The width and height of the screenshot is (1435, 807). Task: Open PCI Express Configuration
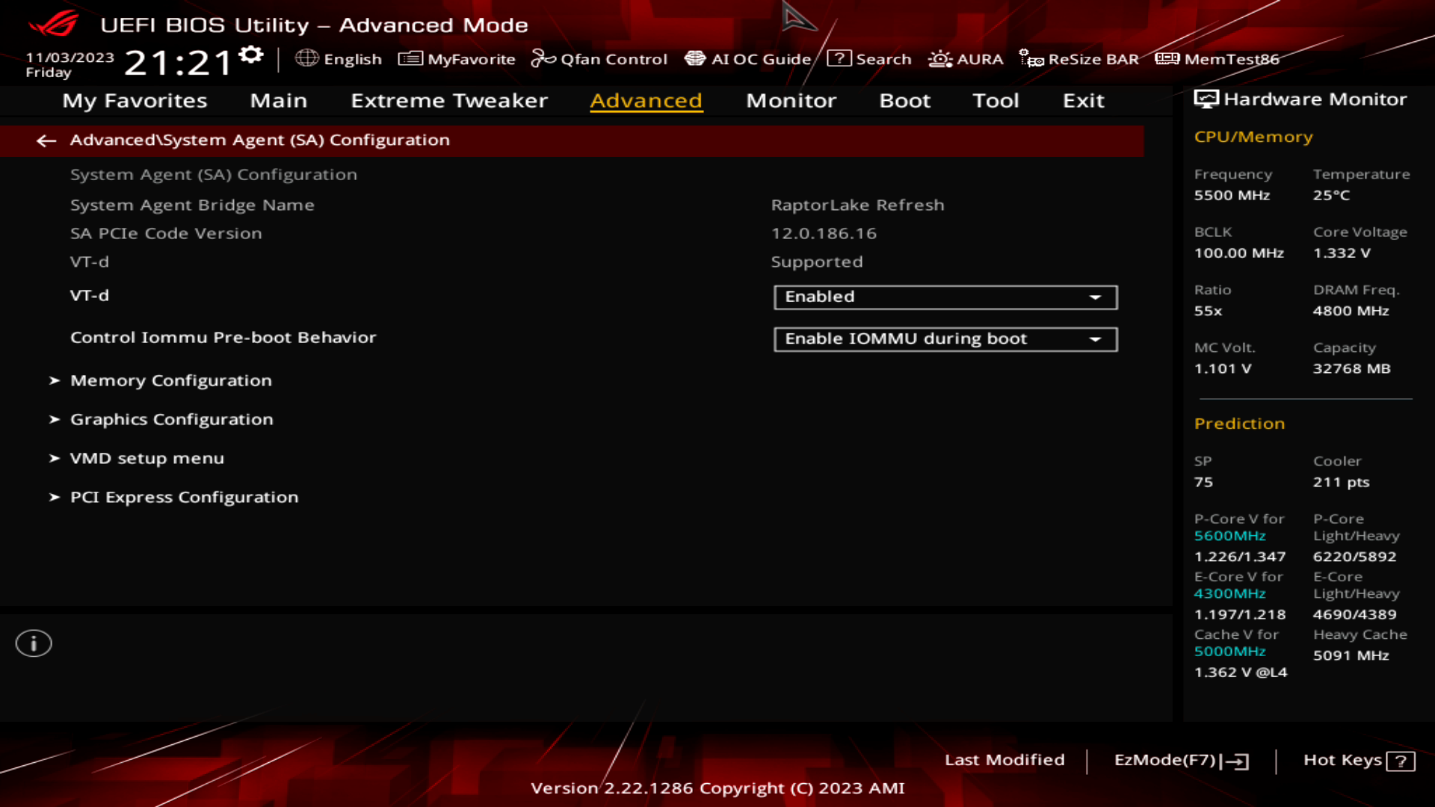point(184,497)
